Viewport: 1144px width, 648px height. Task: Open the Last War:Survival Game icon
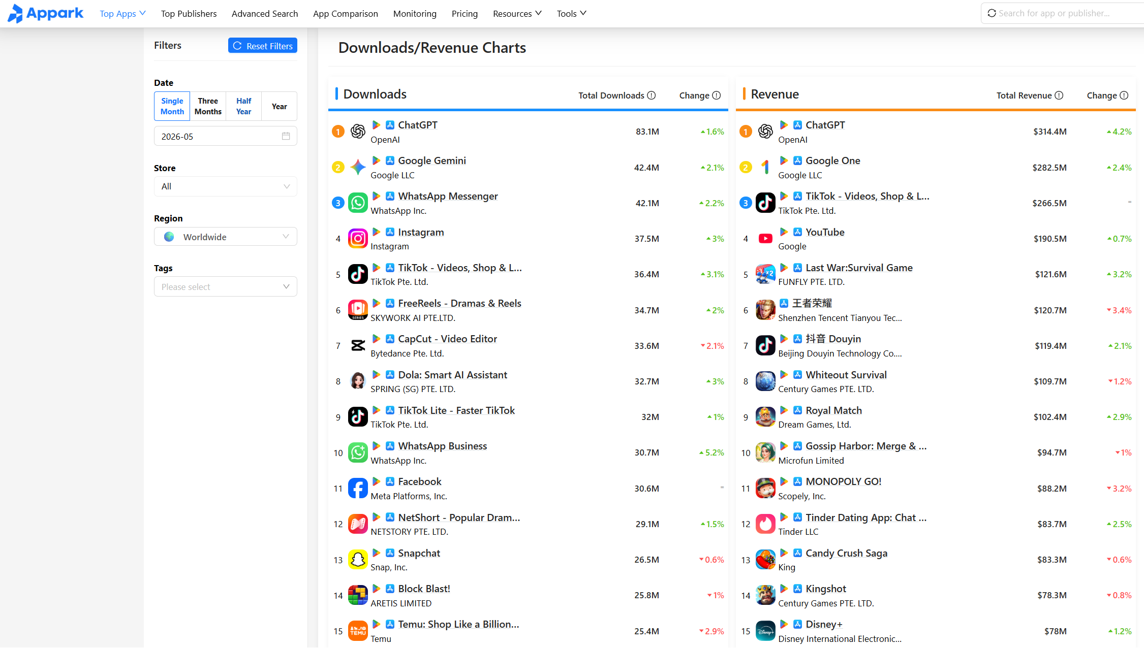pos(765,274)
